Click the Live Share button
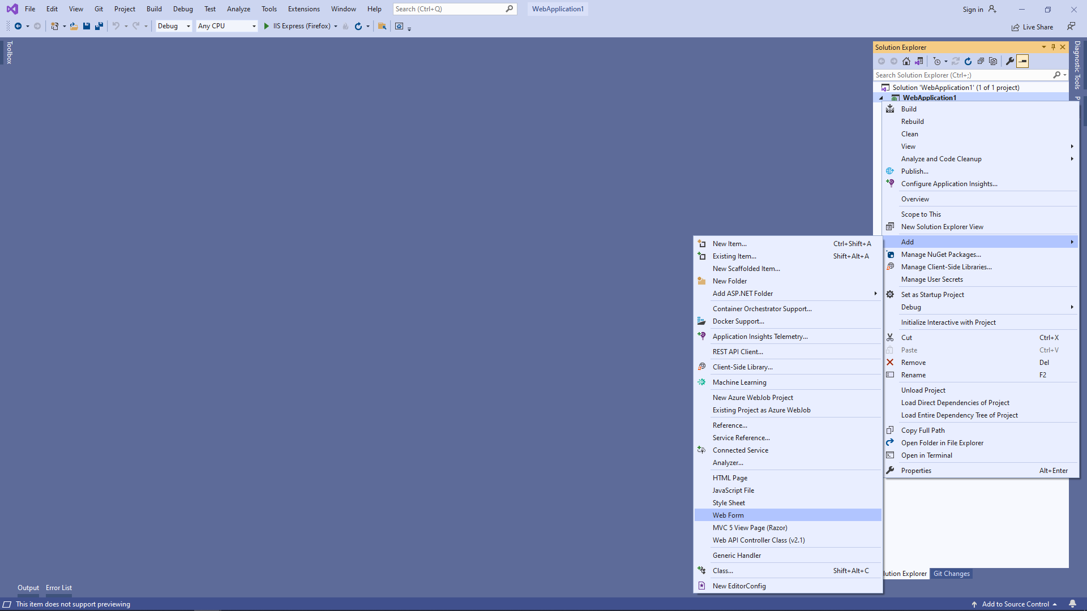 coord(1032,27)
